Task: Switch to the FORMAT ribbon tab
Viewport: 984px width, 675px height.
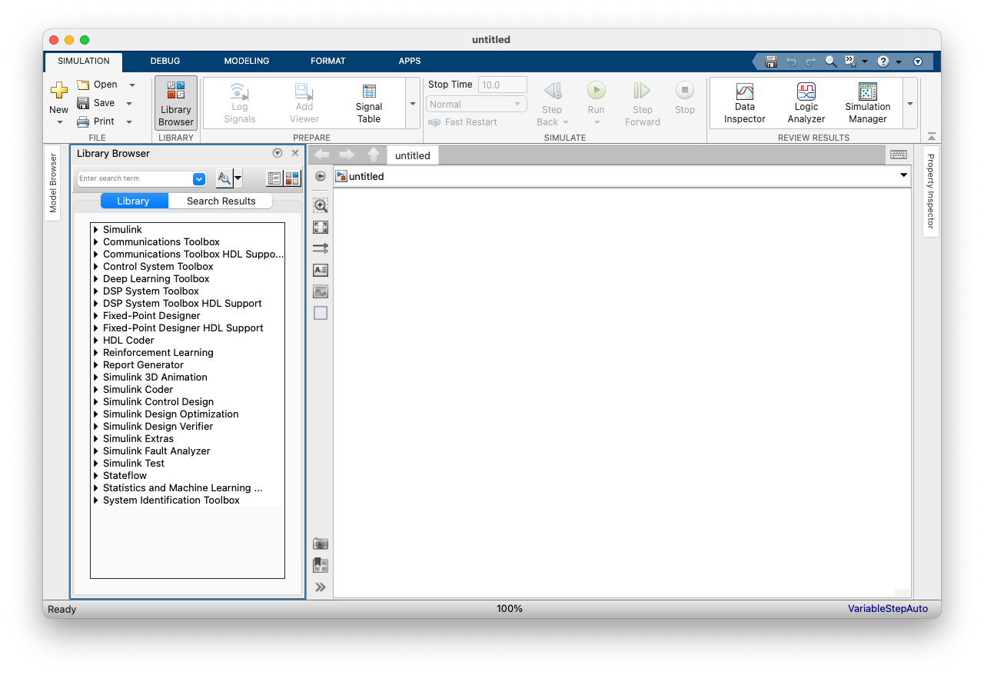Action: click(x=328, y=61)
